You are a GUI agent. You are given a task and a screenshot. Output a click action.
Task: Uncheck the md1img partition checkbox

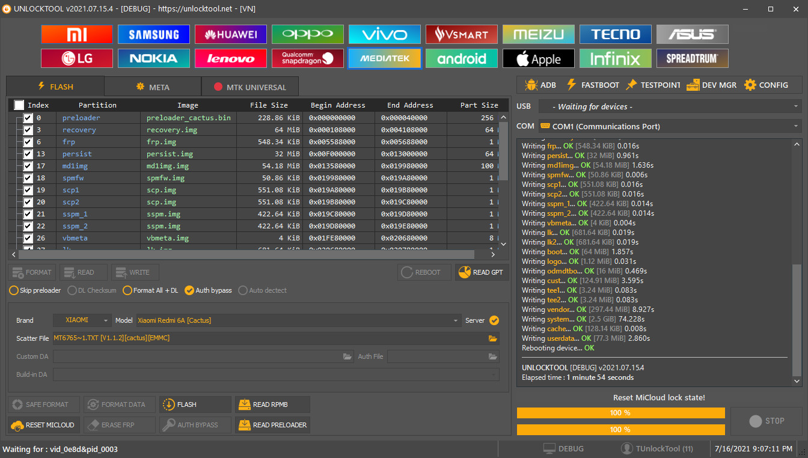pos(28,166)
